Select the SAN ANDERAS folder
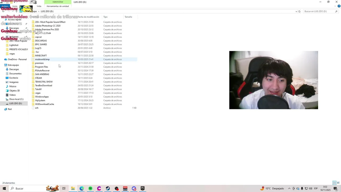 point(42,74)
